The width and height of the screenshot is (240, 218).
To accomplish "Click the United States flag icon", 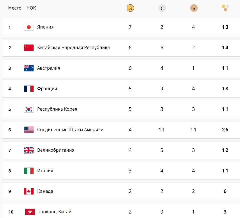I will click(x=29, y=130).
